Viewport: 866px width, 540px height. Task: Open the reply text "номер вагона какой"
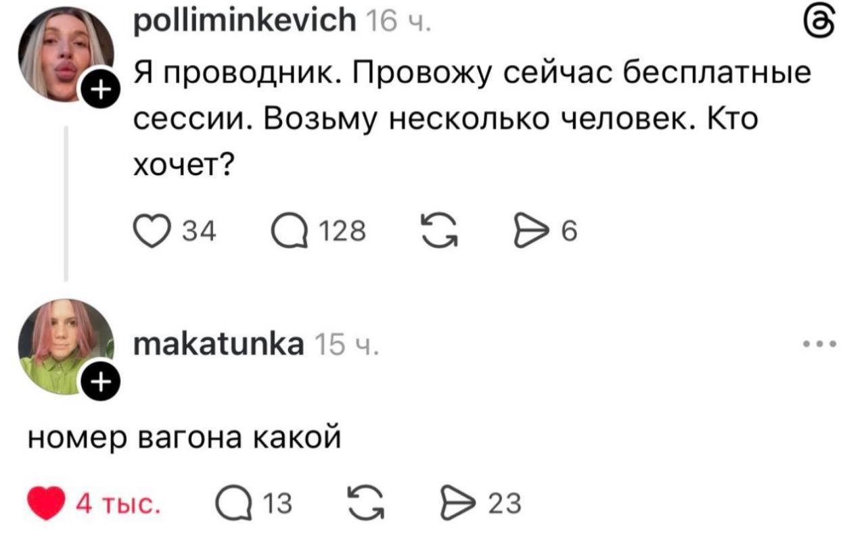coord(184,440)
